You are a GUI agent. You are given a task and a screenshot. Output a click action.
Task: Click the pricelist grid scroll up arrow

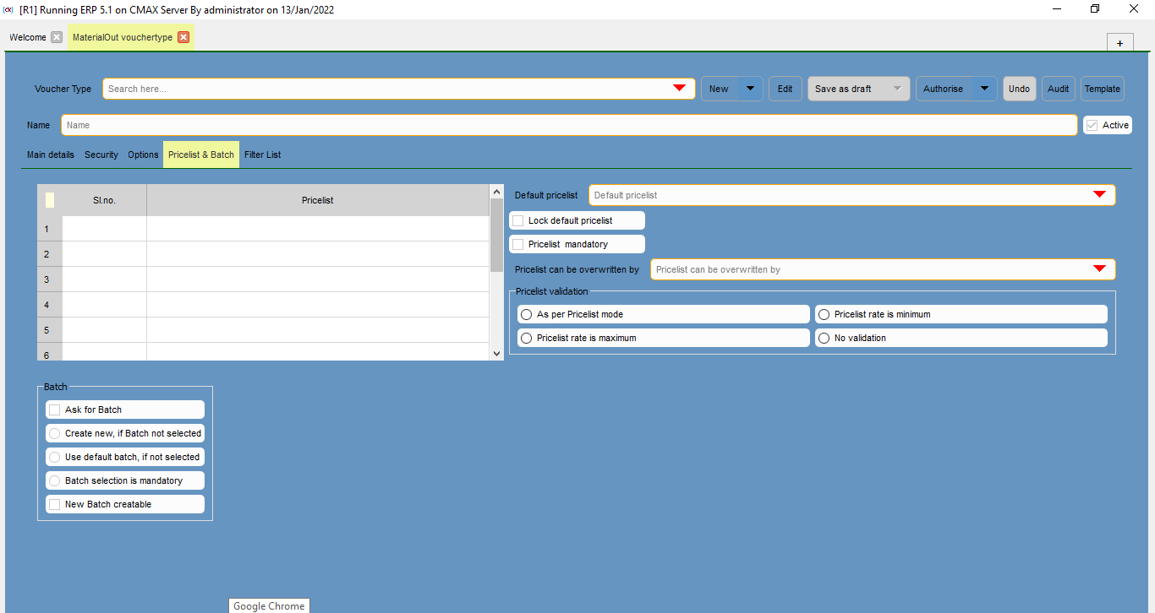pos(496,192)
